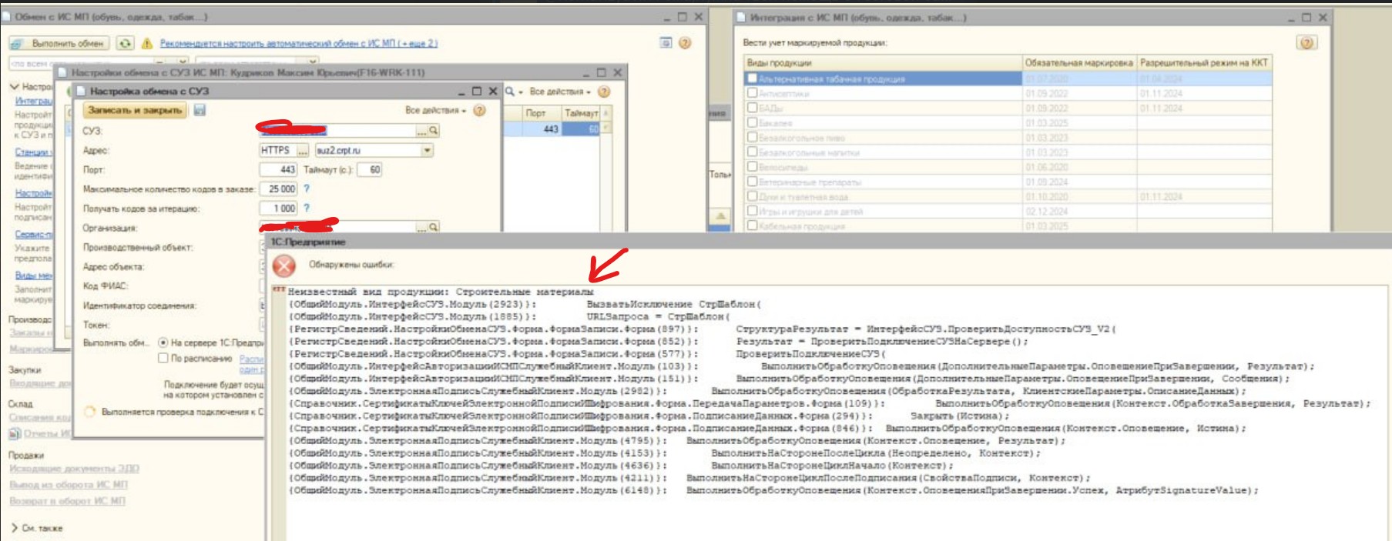Click the help icon in the Настройка обмена с СУЗ form
The width and height of the screenshot is (1392, 541).
pyautogui.click(x=479, y=110)
